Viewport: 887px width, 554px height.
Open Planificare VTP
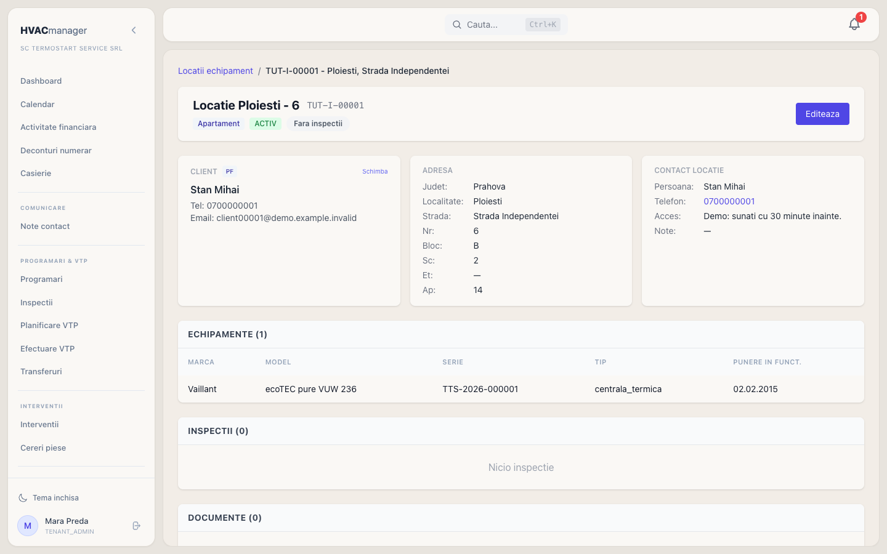point(49,326)
